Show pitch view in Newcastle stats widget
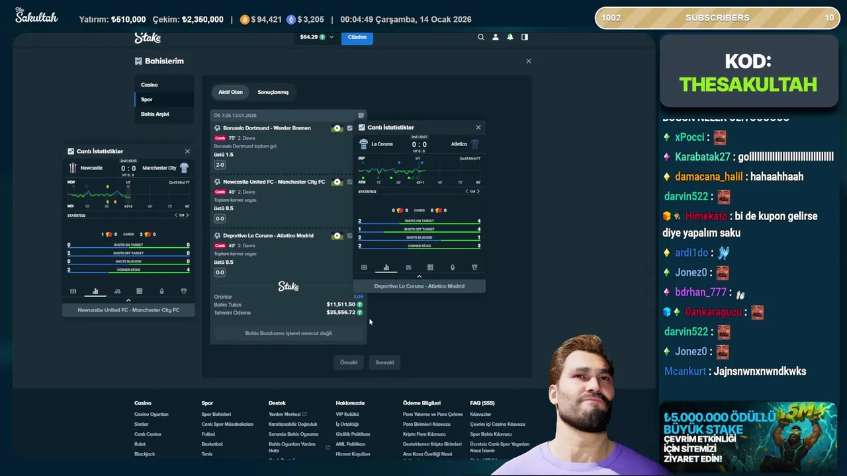Screen dimensions: 847x476 point(73,291)
